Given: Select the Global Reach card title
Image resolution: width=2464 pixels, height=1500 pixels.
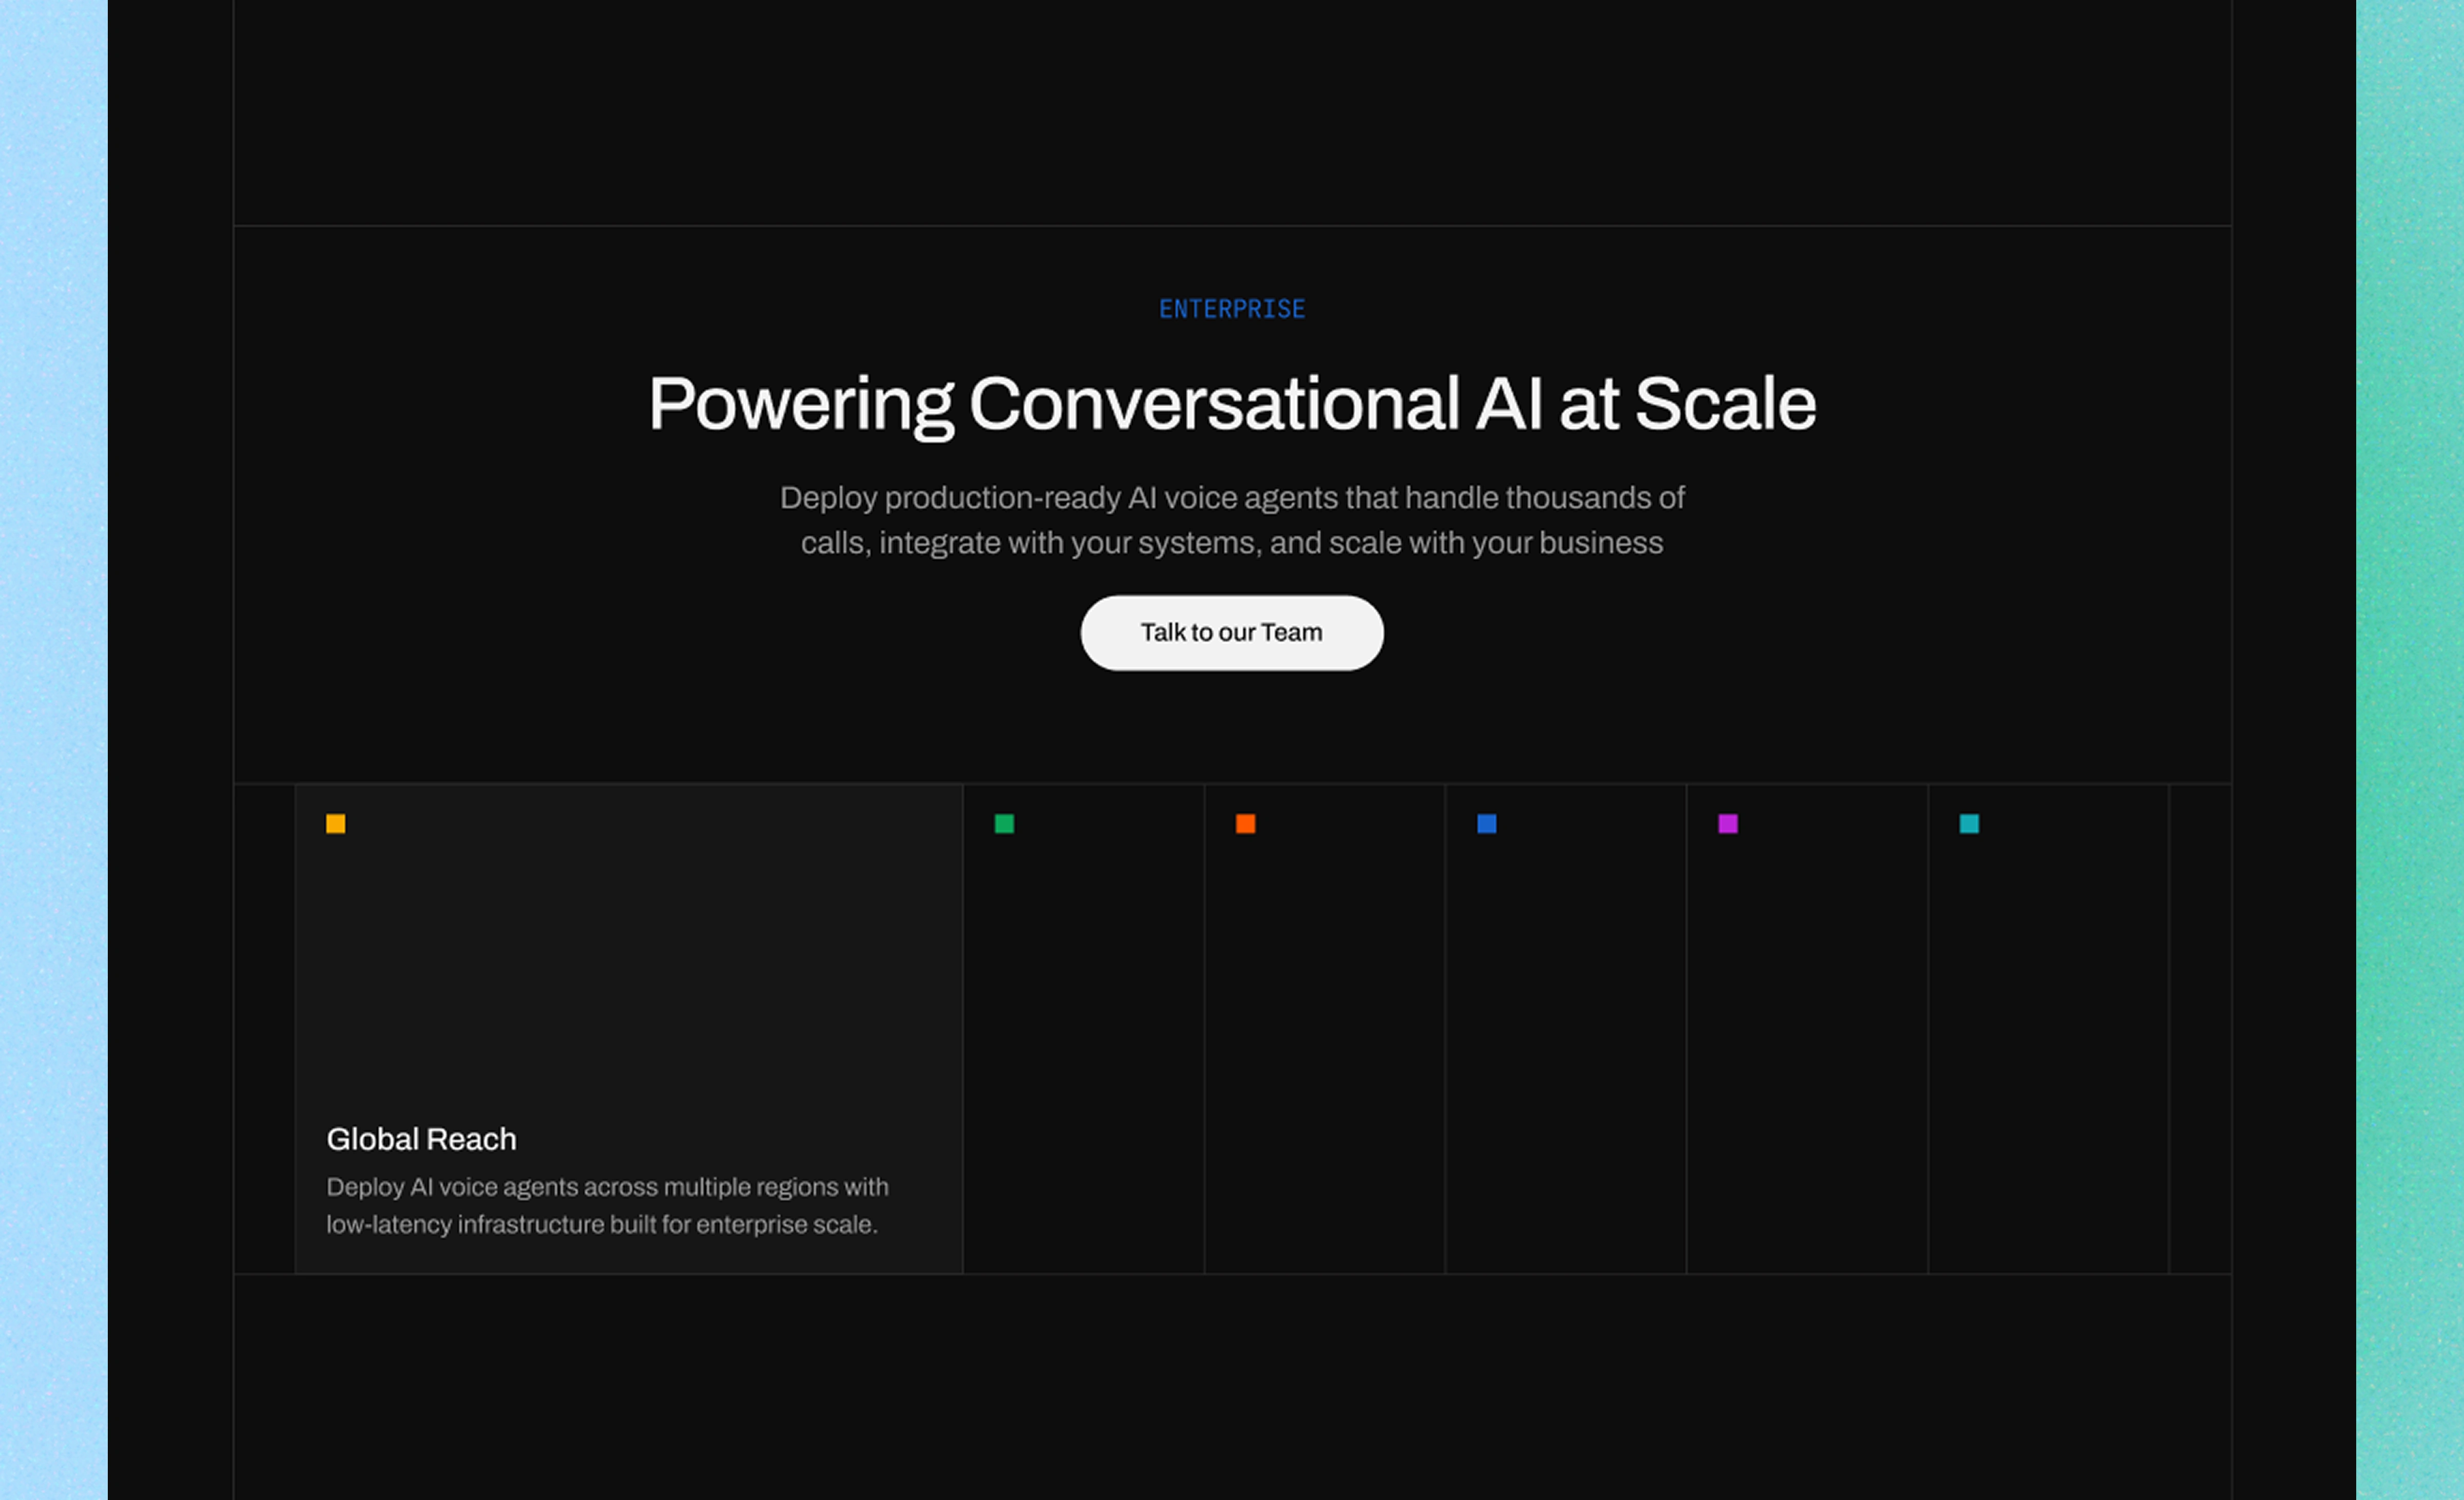Looking at the screenshot, I should 421,1138.
